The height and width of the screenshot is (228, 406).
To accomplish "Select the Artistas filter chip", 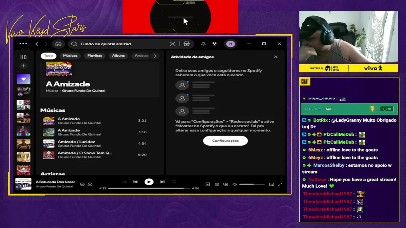I will (x=141, y=56).
